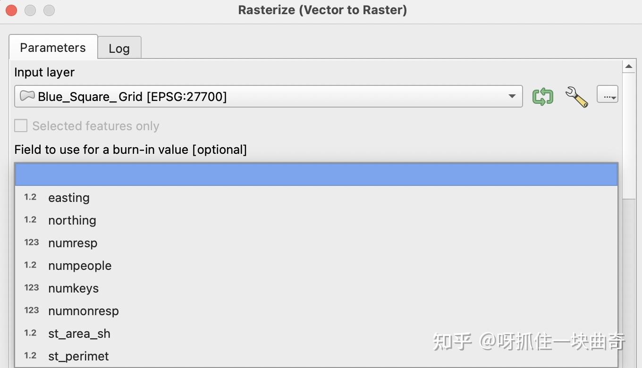Image resolution: width=642 pixels, height=368 pixels.
Task: Select the numkeys field entry
Action: pyautogui.click(x=73, y=288)
